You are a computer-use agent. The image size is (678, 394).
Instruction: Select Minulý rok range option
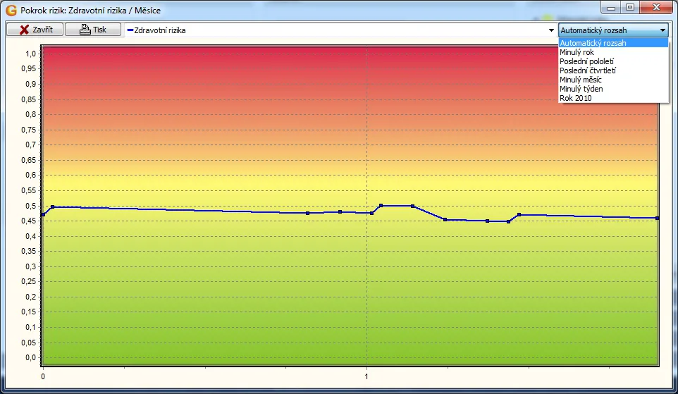point(577,52)
